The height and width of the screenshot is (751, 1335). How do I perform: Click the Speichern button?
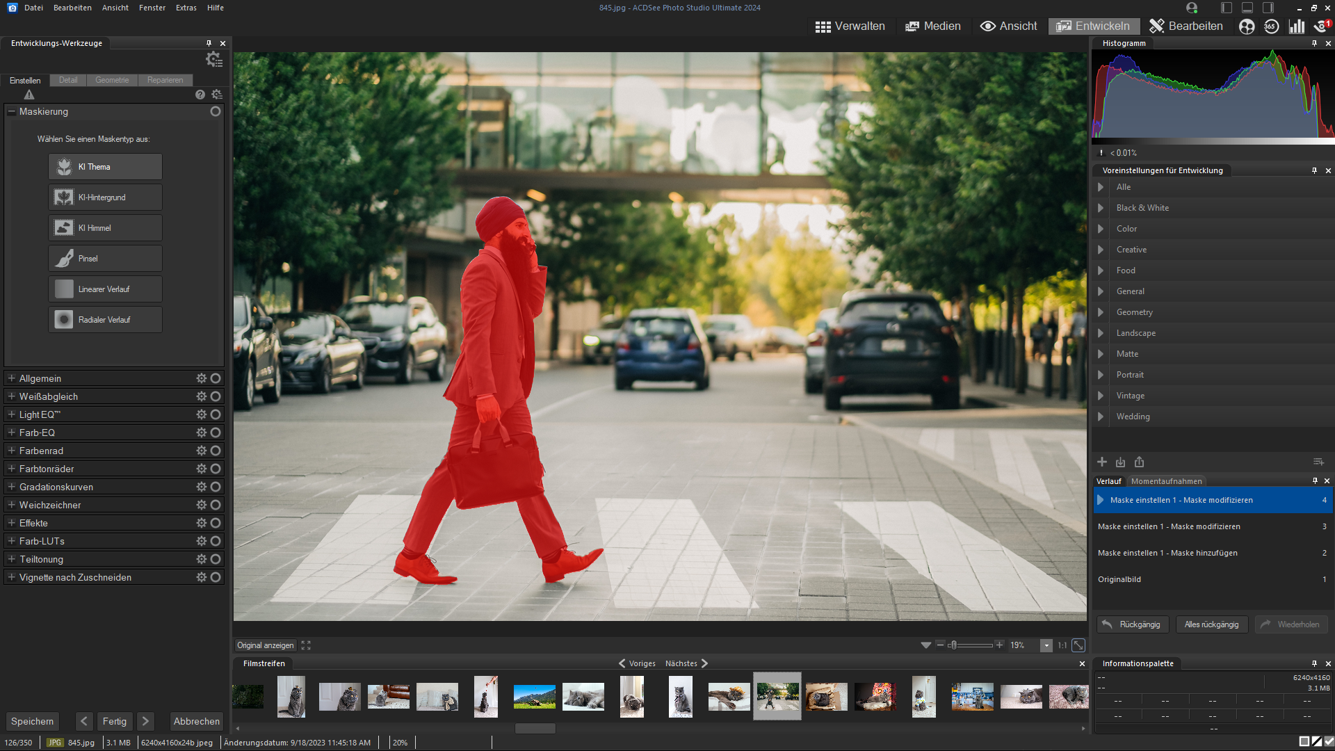click(32, 721)
